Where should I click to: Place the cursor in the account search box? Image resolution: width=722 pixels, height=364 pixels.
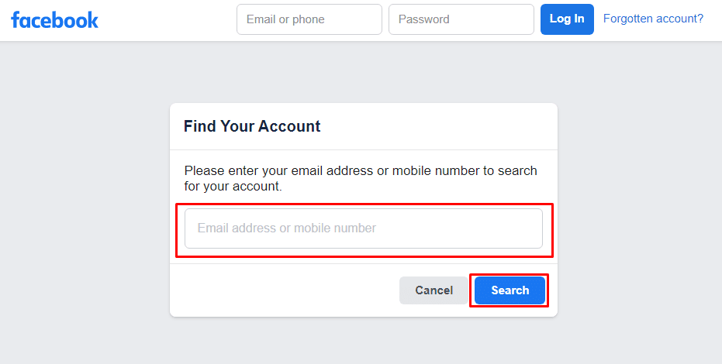point(363,228)
